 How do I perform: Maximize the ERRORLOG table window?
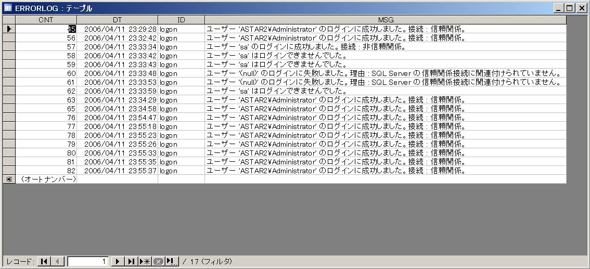click(x=569, y=8)
